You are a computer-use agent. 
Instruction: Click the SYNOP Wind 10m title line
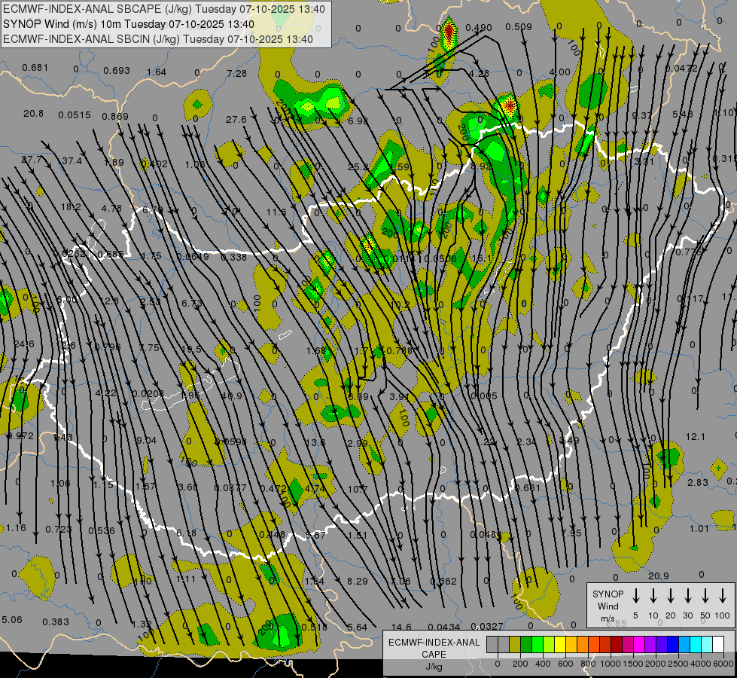coord(129,24)
